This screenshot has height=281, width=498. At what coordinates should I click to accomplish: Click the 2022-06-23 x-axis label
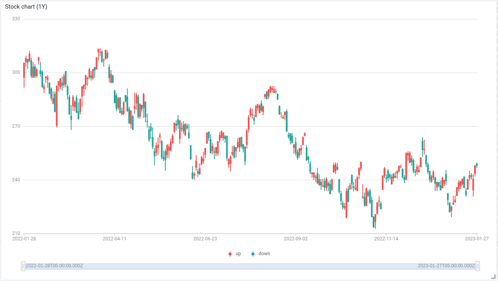pyautogui.click(x=205, y=238)
